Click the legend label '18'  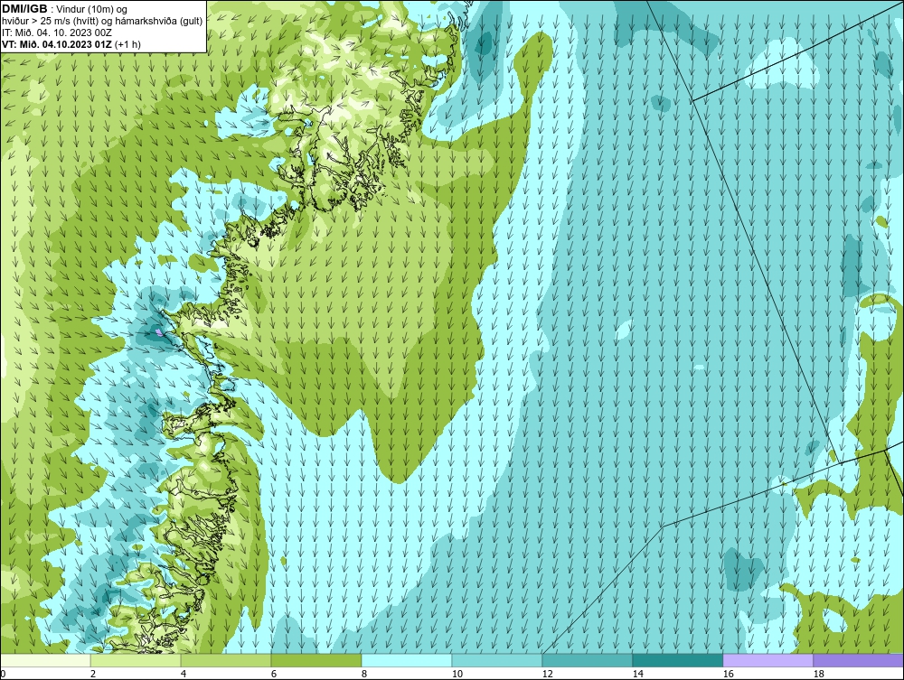point(819,674)
